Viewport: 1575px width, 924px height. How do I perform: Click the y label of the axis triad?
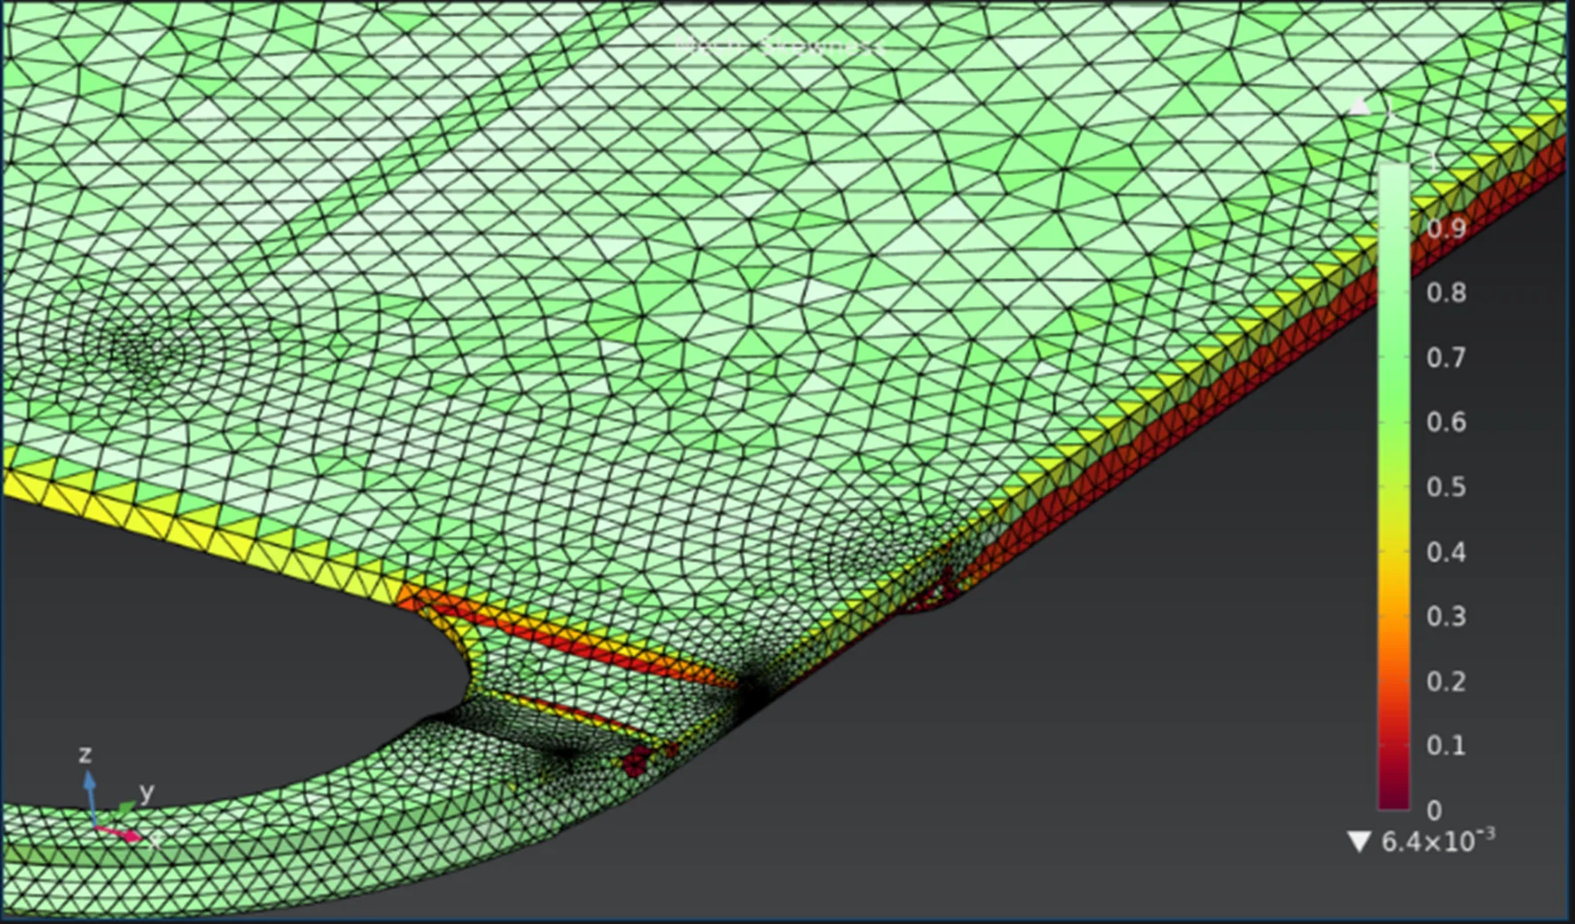tap(147, 791)
